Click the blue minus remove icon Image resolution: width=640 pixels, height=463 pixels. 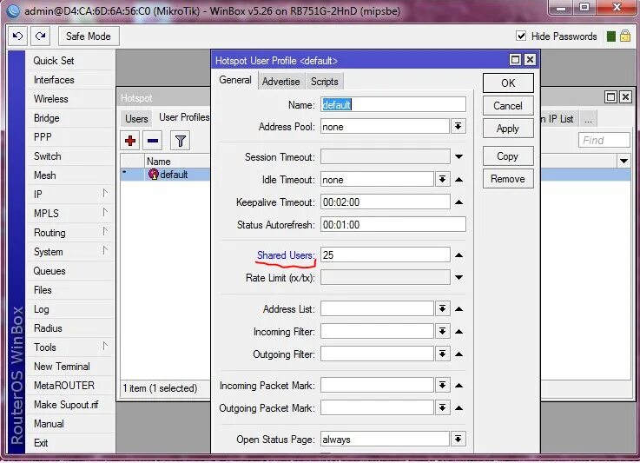click(153, 141)
